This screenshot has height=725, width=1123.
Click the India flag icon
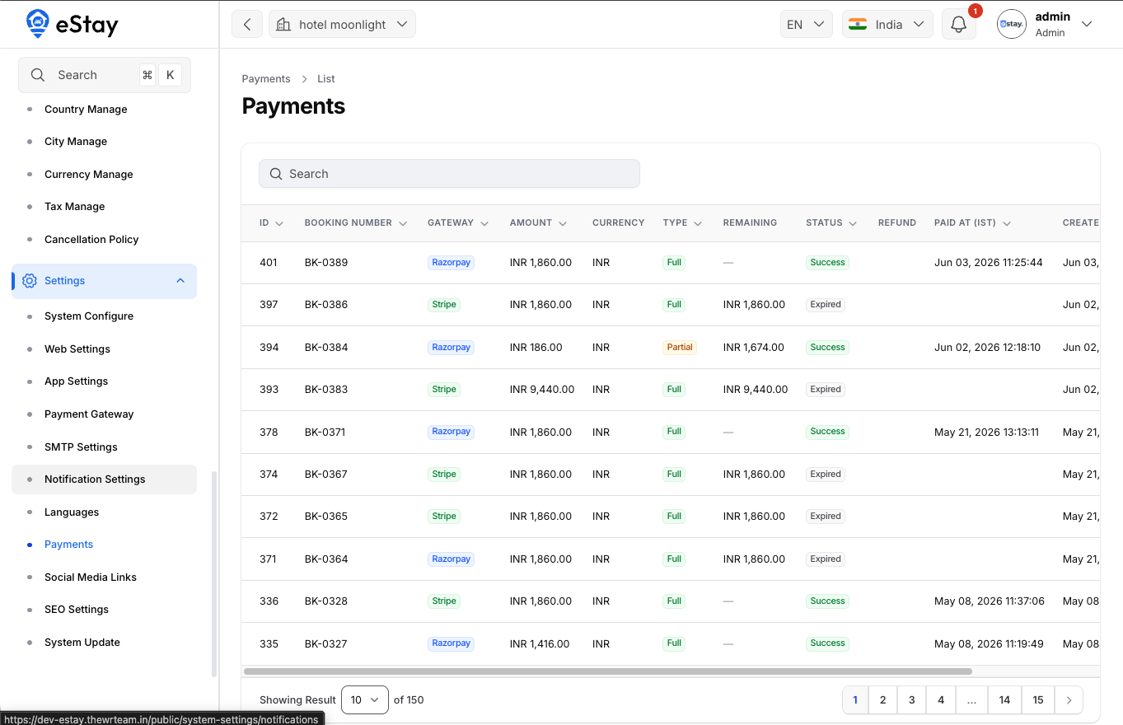[x=858, y=25]
